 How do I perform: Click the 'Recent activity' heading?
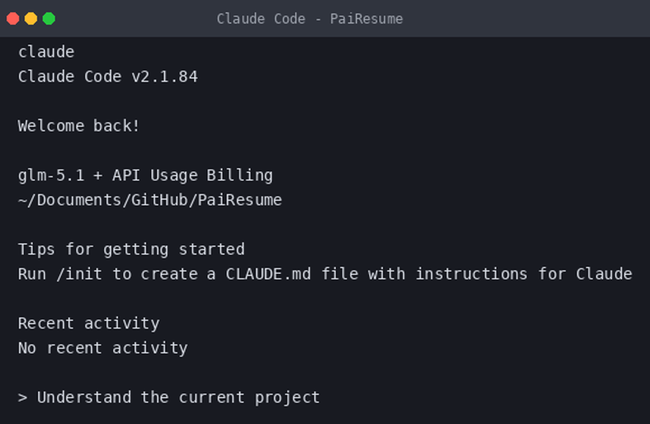point(89,324)
